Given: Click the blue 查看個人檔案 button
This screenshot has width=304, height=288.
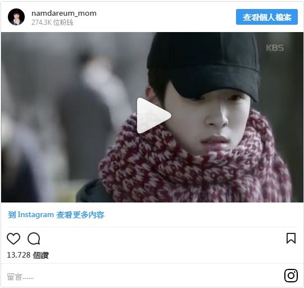Looking at the screenshot, I should [x=267, y=17].
